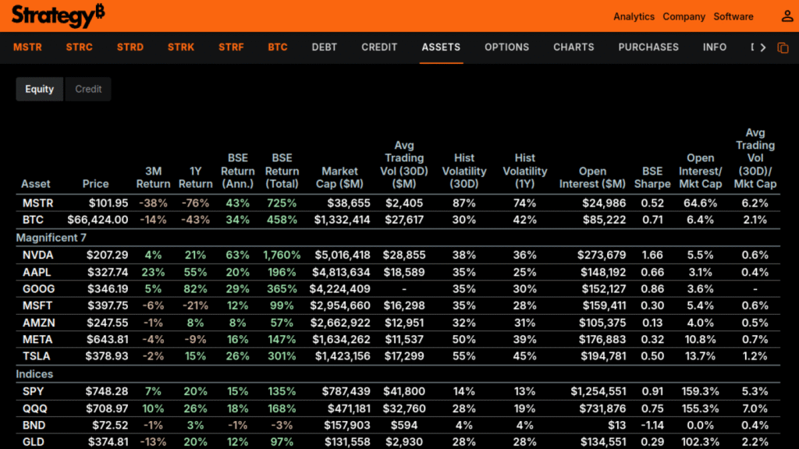
Task: Click the GOOG asset row label
Action: coord(38,289)
